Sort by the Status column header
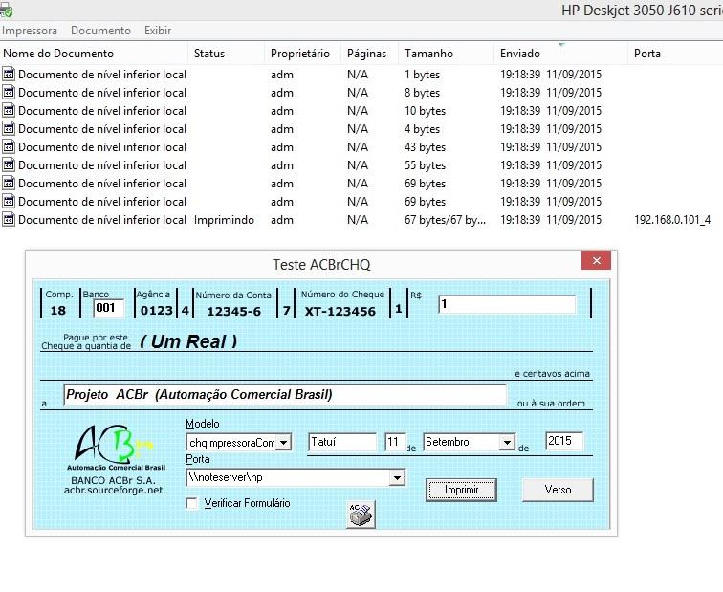Image resolution: width=723 pixels, height=592 pixels. [x=227, y=54]
